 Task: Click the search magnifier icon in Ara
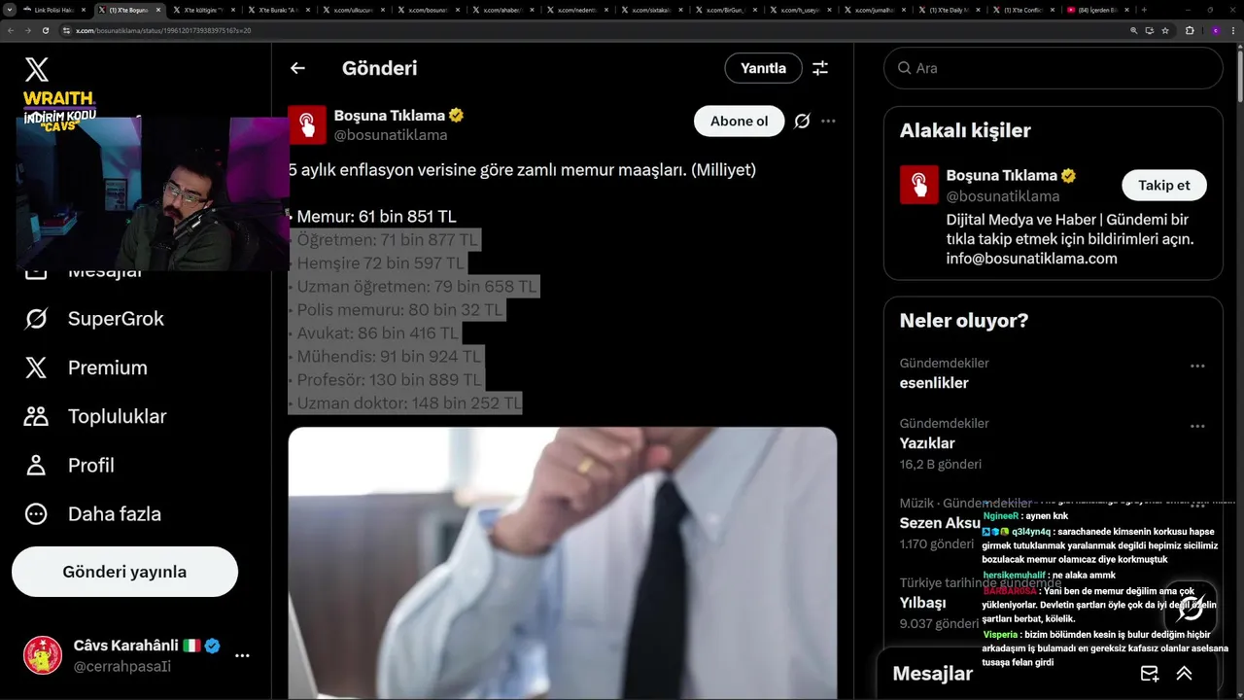(x=905, y=68)
